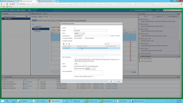
Task: Click the red disconnect icon in Interfaces toolbar
Action: [x=59, y=30]
